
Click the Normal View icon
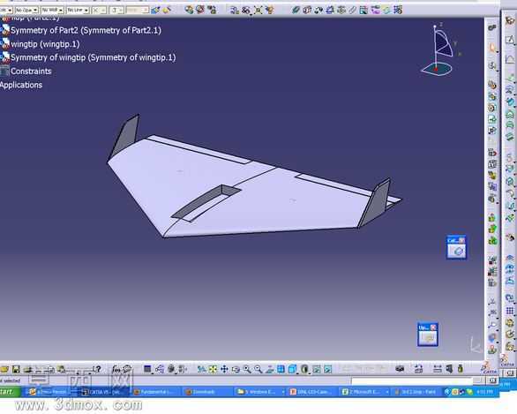(270, 370)
